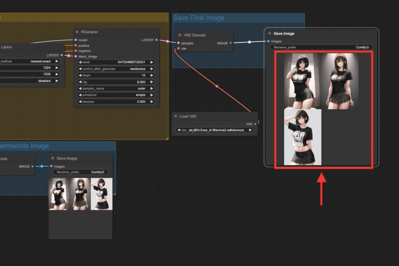Open the control_after_generate dropdown
Viewport: 399px width, 266px height.
[116, 69]
